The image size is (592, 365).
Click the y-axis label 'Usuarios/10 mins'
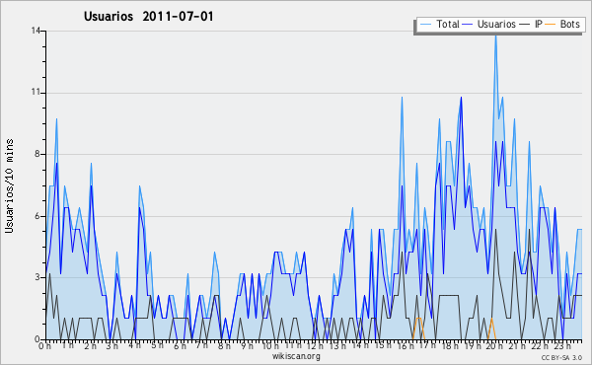[x=9, y=186]
